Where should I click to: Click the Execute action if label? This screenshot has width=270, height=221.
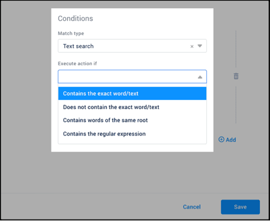tap(77, 64)
